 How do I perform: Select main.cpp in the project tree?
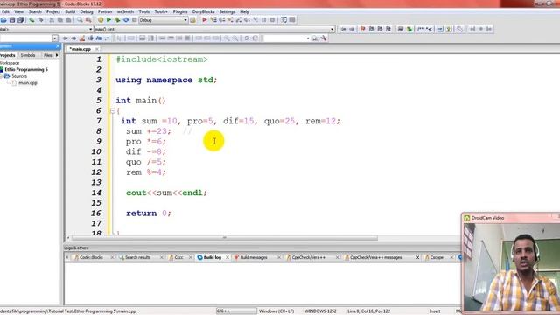28,83
